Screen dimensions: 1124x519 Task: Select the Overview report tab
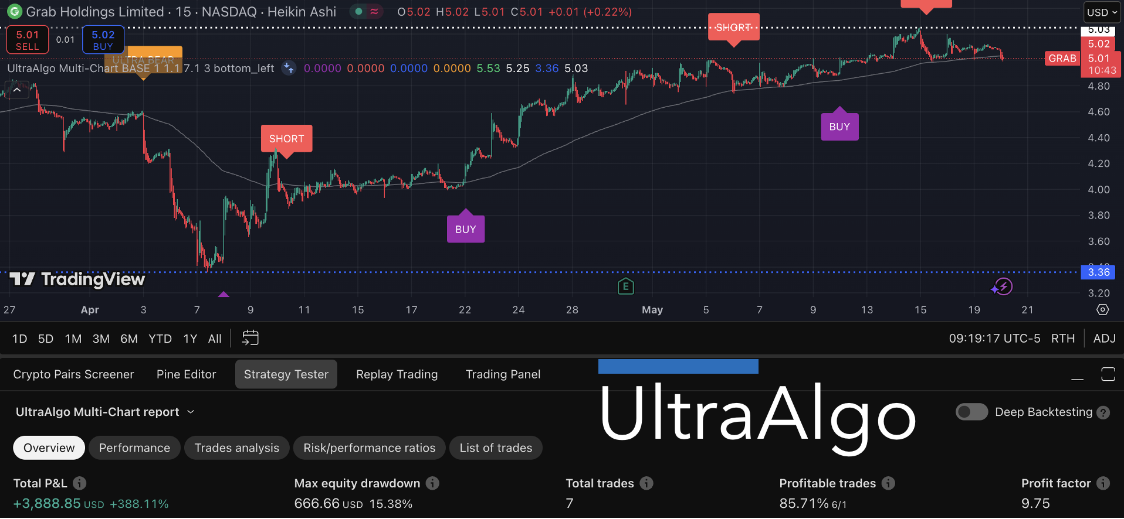tap(49, 448)
